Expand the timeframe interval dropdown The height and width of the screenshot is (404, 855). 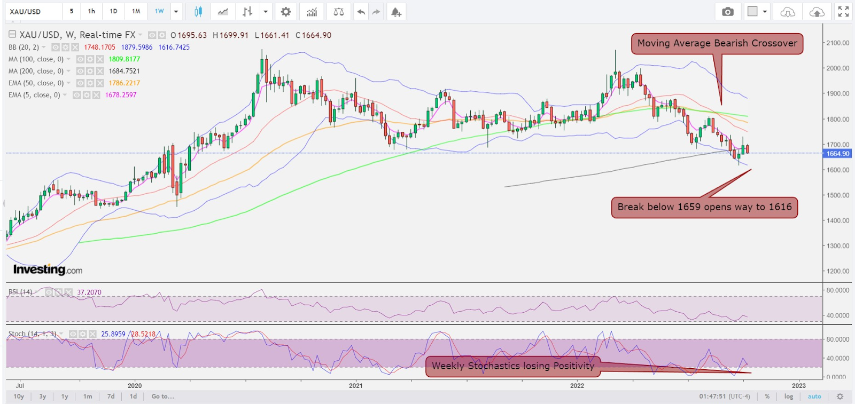tap(176, 12)
